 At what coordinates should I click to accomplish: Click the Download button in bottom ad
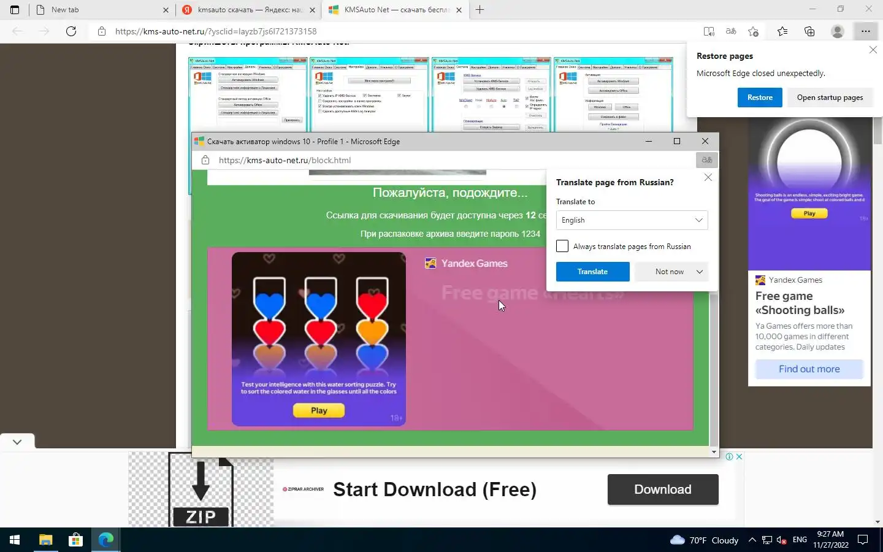click(663, 489)
